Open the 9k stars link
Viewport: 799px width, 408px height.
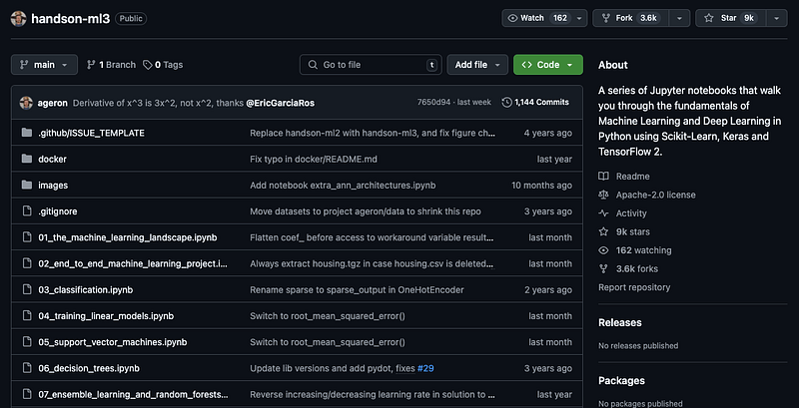(624, 232)
